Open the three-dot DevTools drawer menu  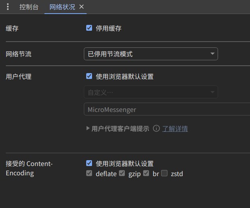pos(8,7)
